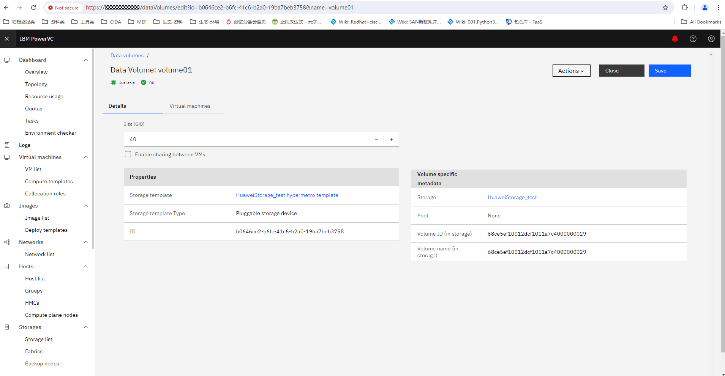725x376 pixels.
Task: Decrease volume size with minus button
Action: (x=376, y=139)
